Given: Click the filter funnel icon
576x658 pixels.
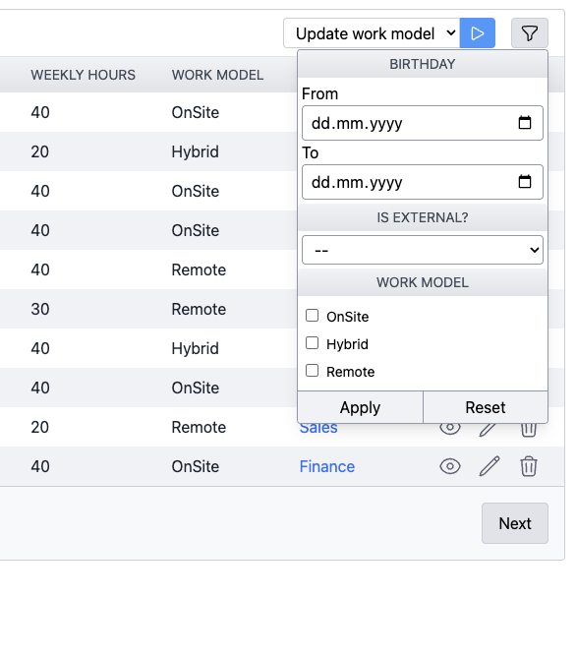Looking at the screenshot, I should (x=529, y=33).
